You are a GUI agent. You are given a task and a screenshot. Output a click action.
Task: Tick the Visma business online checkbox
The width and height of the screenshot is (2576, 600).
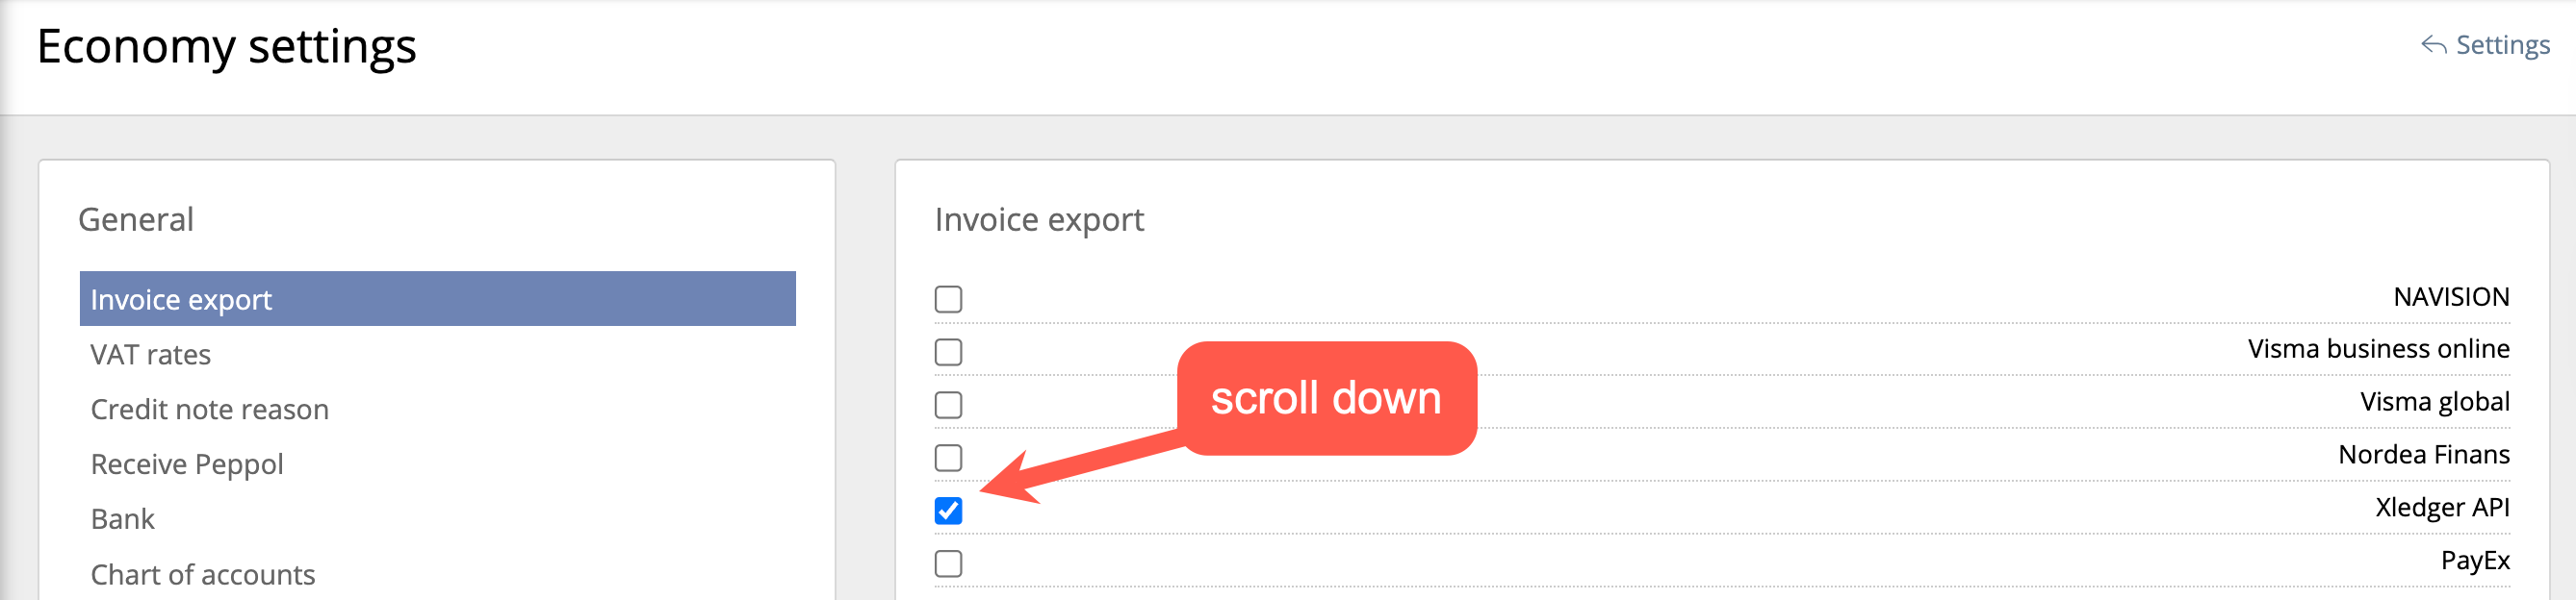click(948, 351)
